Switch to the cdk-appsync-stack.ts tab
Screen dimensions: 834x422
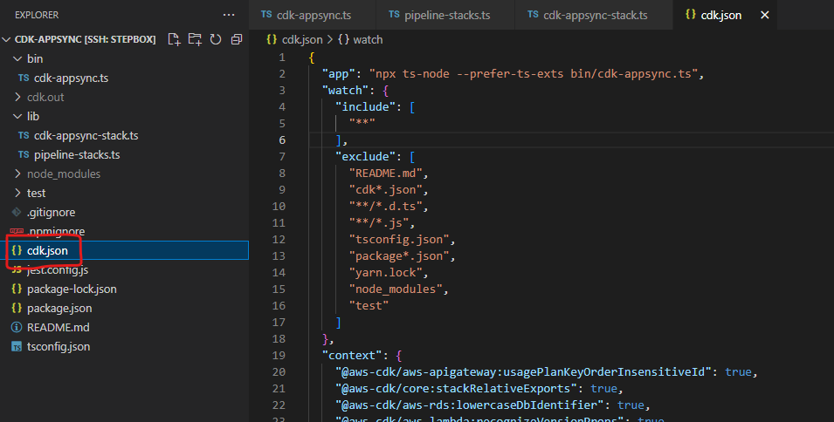[x=594, y=15]
